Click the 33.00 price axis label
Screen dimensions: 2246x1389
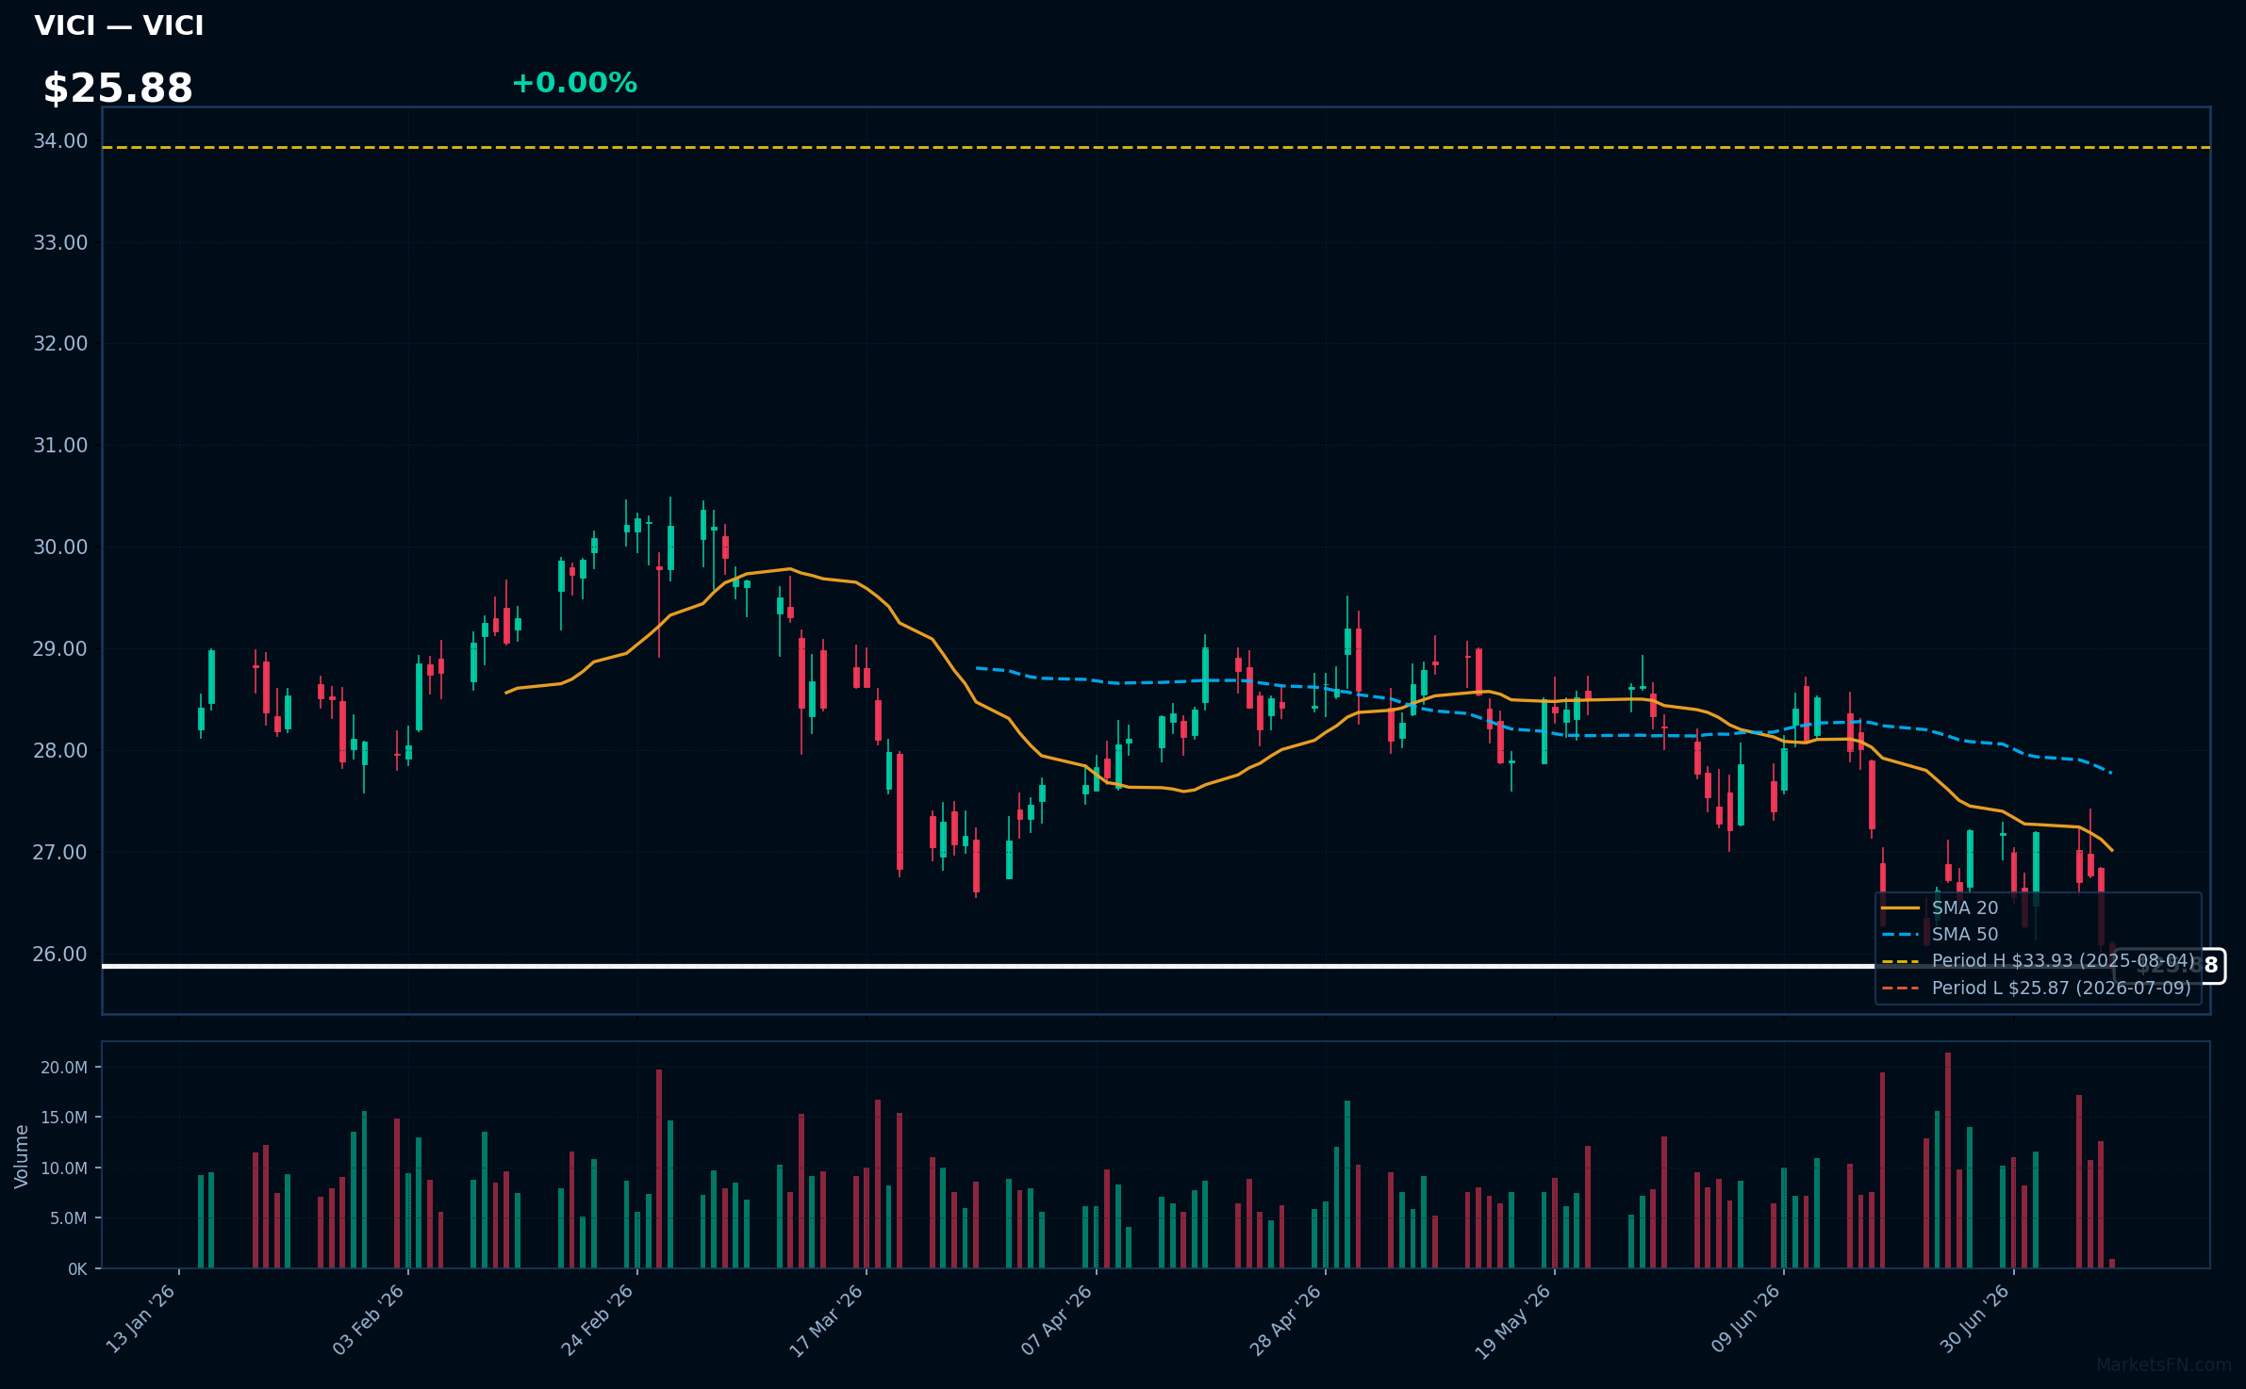60,243
